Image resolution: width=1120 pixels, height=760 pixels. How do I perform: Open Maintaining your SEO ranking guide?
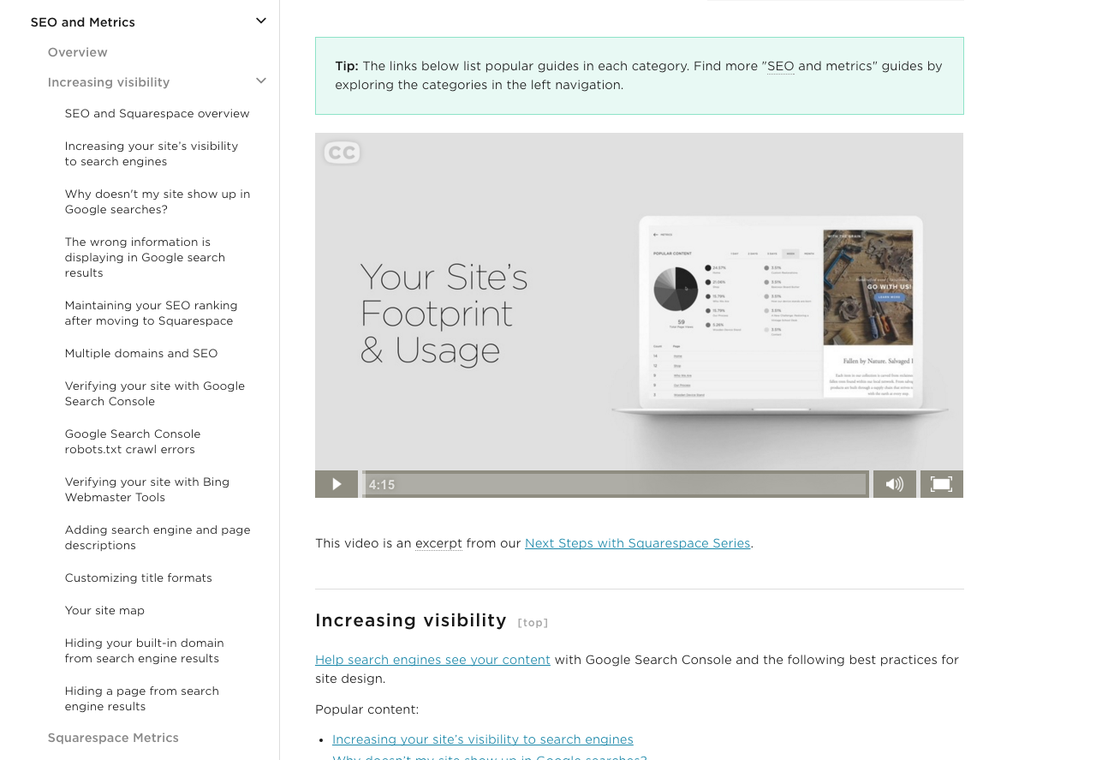click(x=152, y=313)
